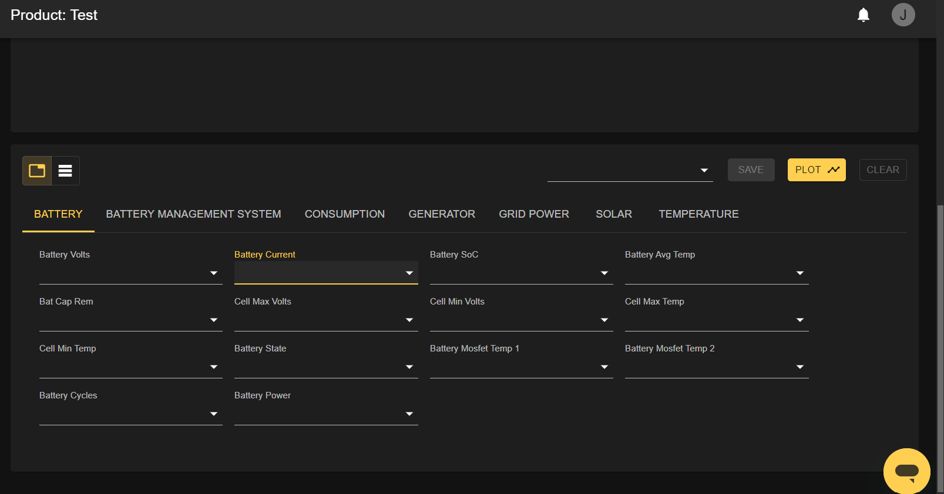Go to the Grid Power tab
This screenshot has width=944, height=494.
pos(533,214)
